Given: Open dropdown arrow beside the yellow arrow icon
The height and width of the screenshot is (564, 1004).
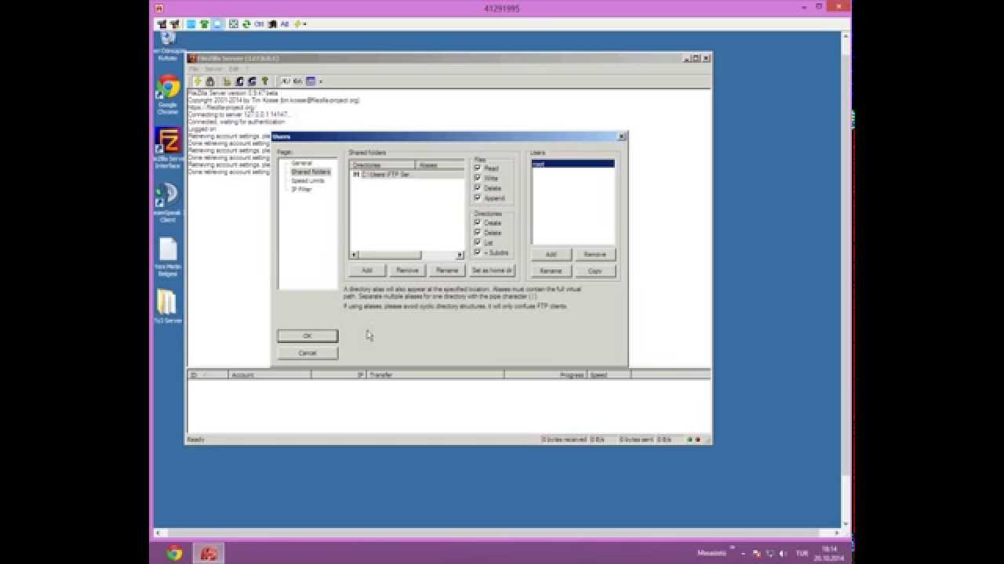Looking at the screenshot, I should (305, 24).
